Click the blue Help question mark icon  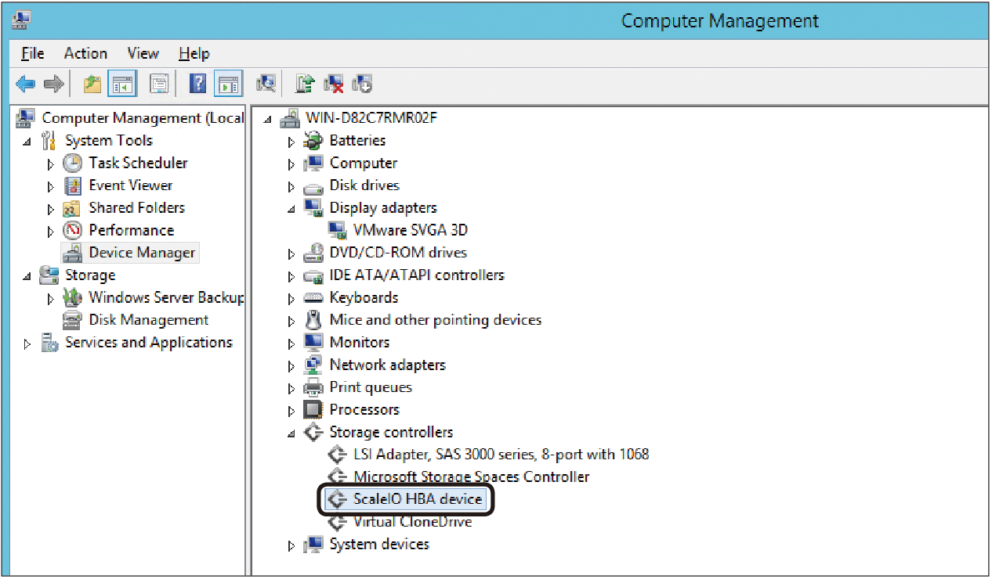point(198,83)
